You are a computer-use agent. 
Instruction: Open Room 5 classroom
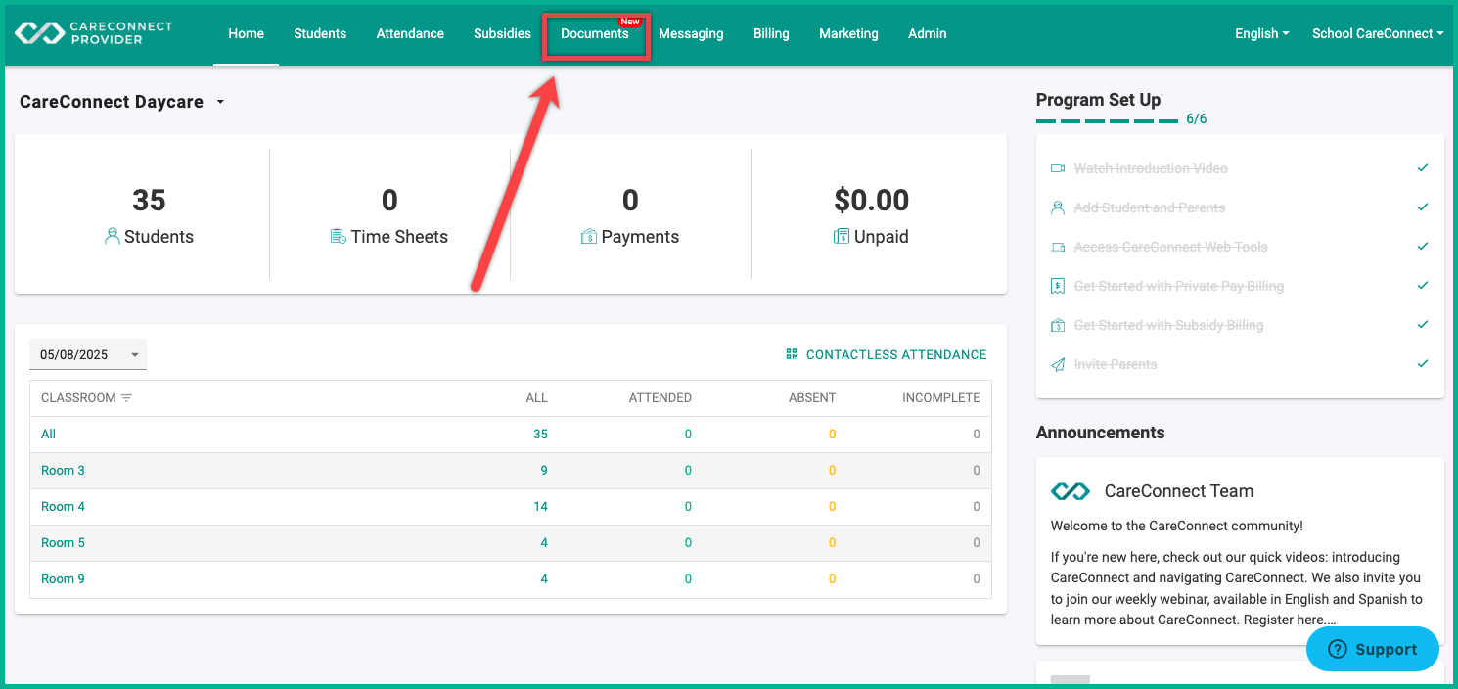pyautogui.click(x=63, y=543)
